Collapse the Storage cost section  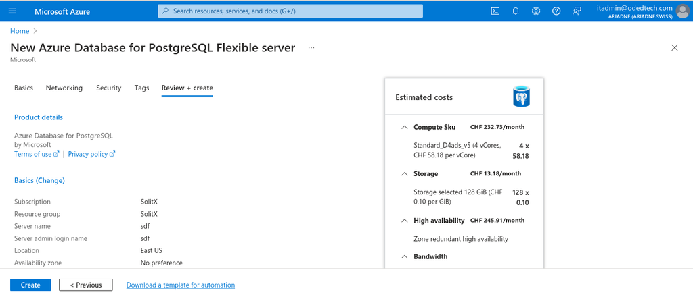tap(404, 173)
